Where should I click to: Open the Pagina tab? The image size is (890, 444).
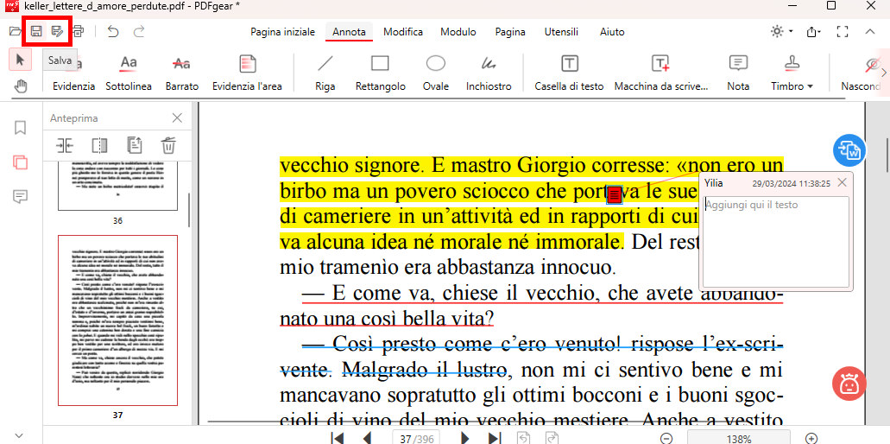[509, 32]
